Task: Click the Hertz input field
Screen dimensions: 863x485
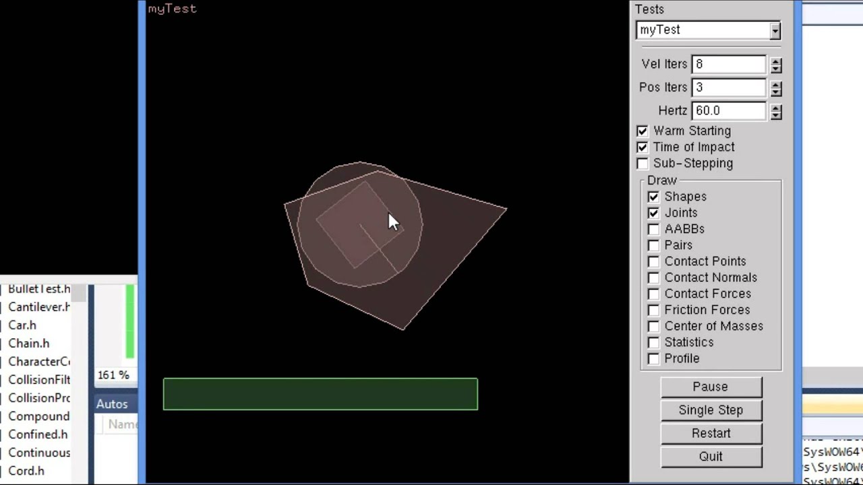Action: point(729,110)
